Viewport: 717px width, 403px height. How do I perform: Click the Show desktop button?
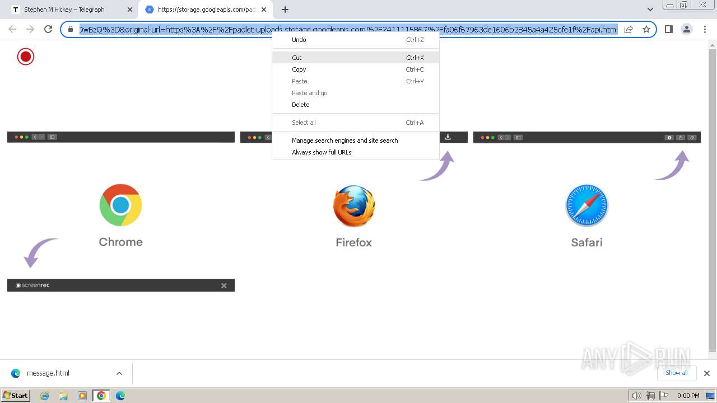[x=710, y=396]
